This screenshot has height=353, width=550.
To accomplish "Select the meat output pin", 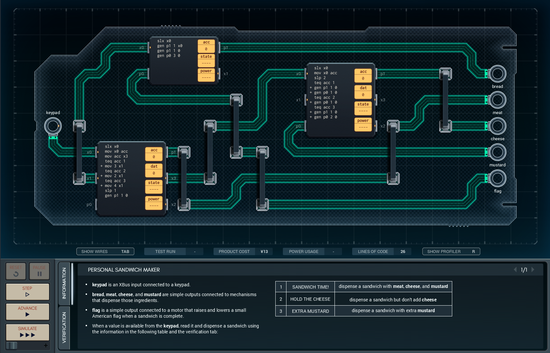I will pos(497,100).
